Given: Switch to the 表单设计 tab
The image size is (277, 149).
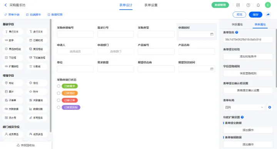Looking at the screenshot, I should 126,5.
